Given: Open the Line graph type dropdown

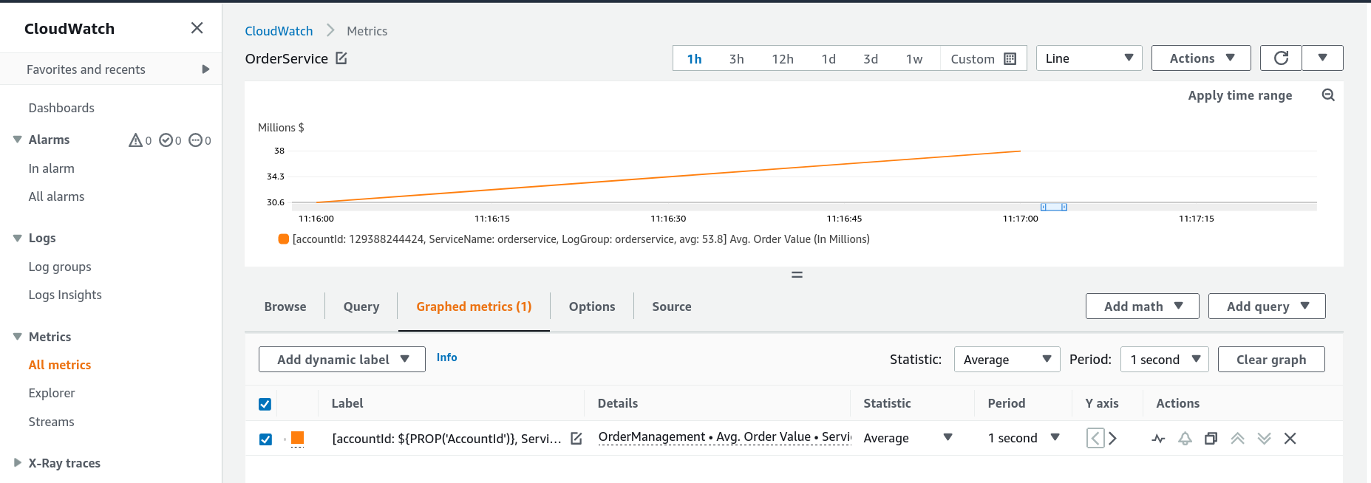Looking at the screenshot, I should click(x=1089, y=58).
